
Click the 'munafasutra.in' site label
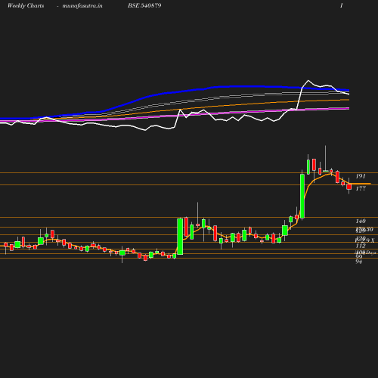[x=82, y=5]
